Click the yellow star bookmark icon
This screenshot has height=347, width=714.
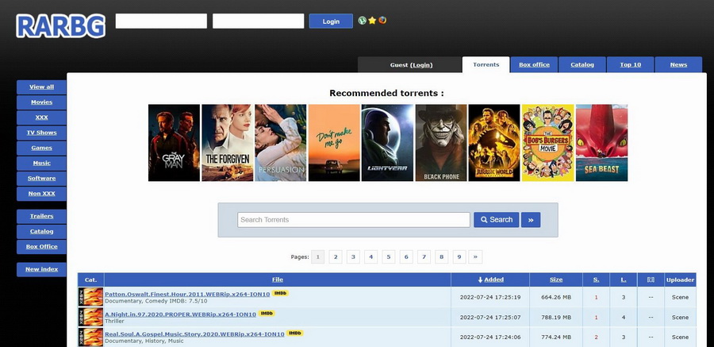click(372, 21)
